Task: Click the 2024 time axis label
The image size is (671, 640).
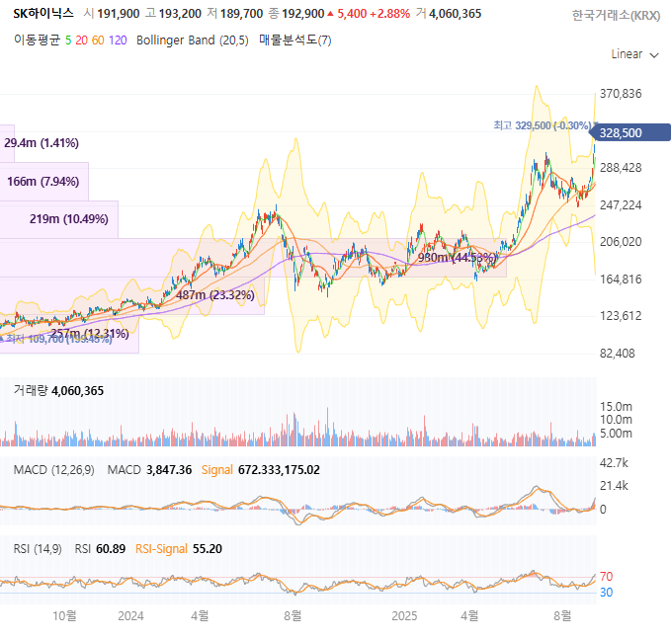Action: (x=130, y=616)
